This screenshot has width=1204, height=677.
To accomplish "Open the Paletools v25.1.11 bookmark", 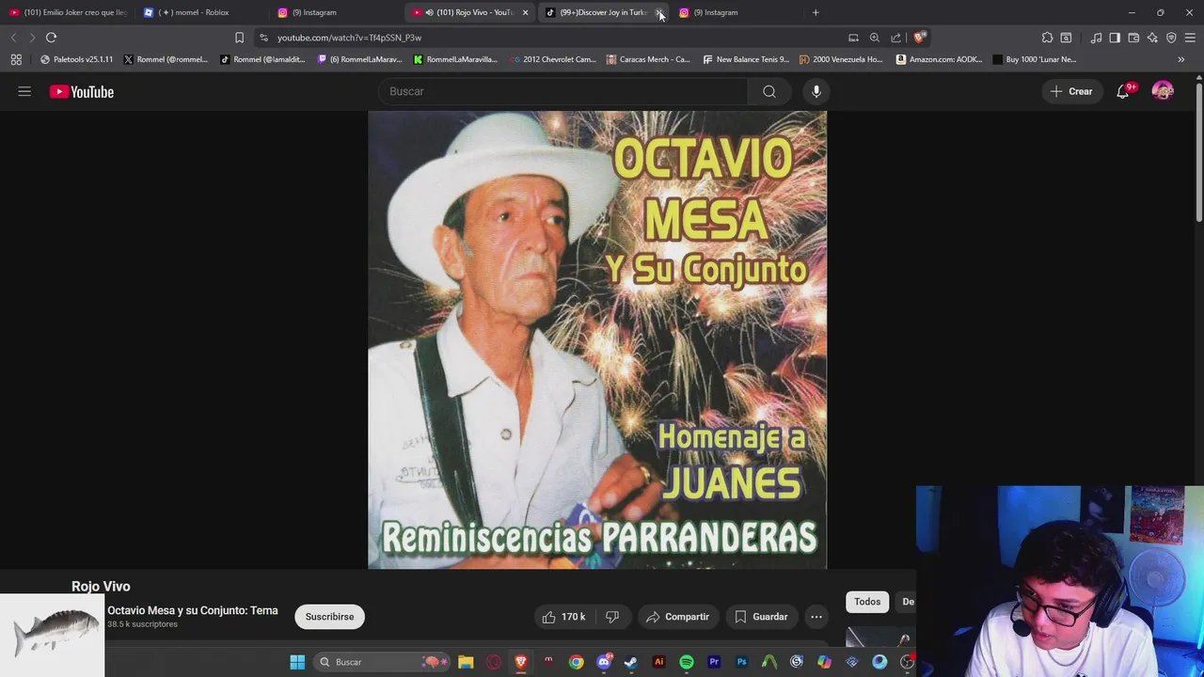I will coord(76,59).
